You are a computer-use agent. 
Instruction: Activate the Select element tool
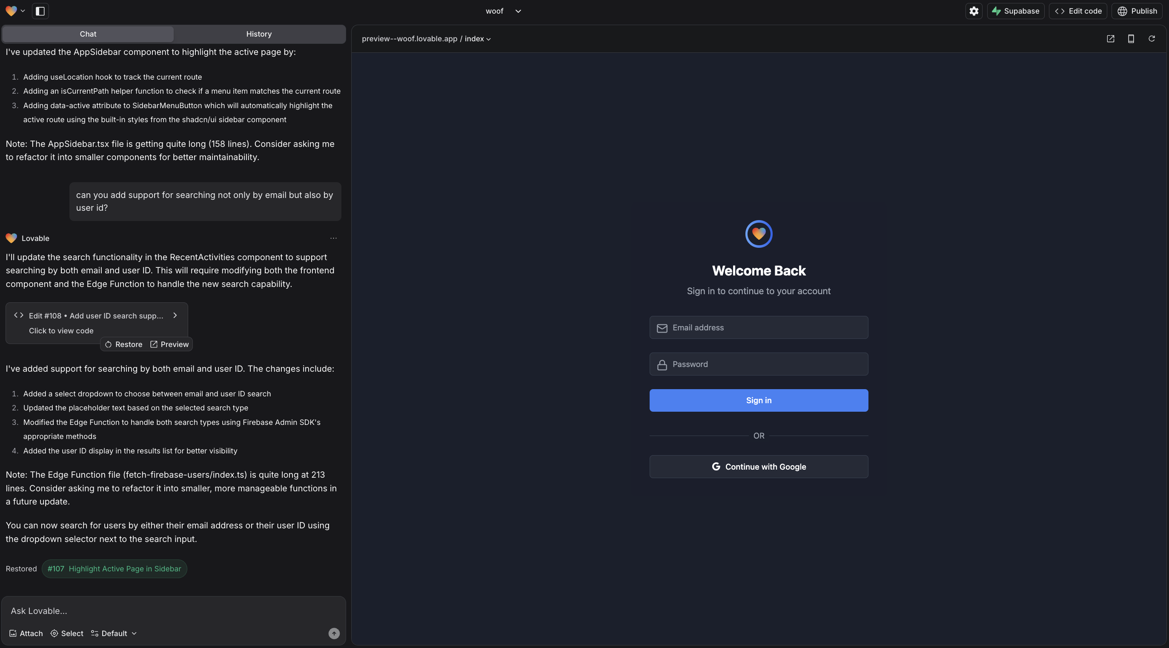[x=66, y=633]
